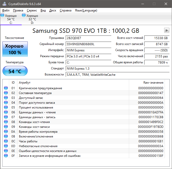The width and height of the screenshot is (172, 169).
Task: Open the Сервис menu
Action: tap(32, 10)
